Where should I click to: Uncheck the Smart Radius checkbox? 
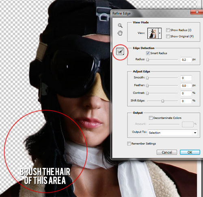click(x=148, y=53)
